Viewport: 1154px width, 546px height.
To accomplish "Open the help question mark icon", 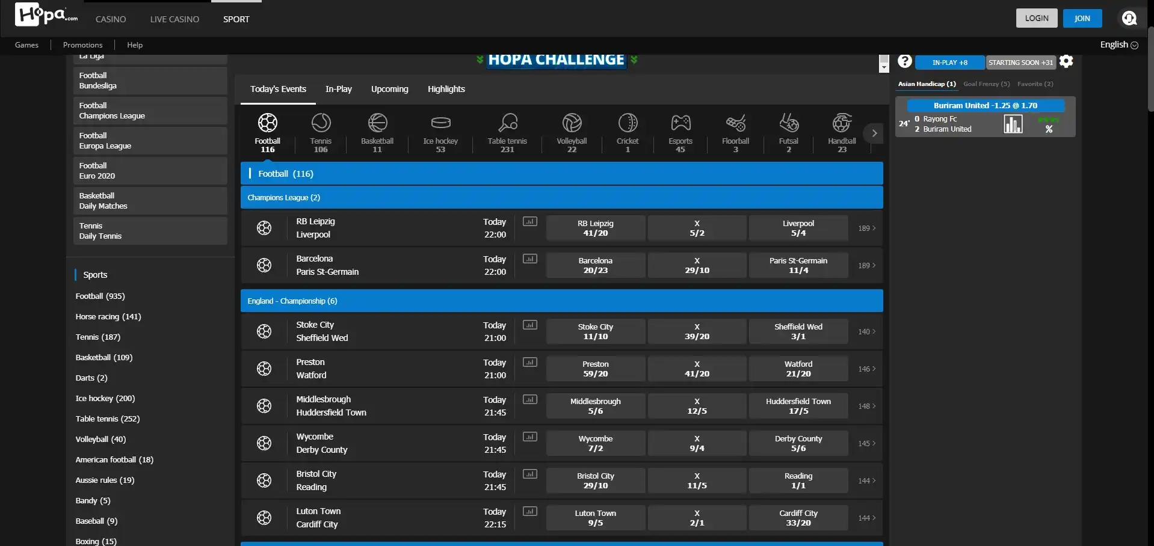I will [904, 61].
